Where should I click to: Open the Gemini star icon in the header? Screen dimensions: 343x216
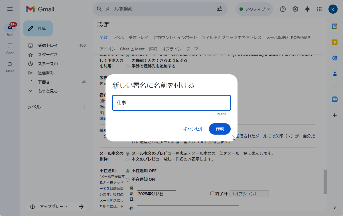click(307, 9)
